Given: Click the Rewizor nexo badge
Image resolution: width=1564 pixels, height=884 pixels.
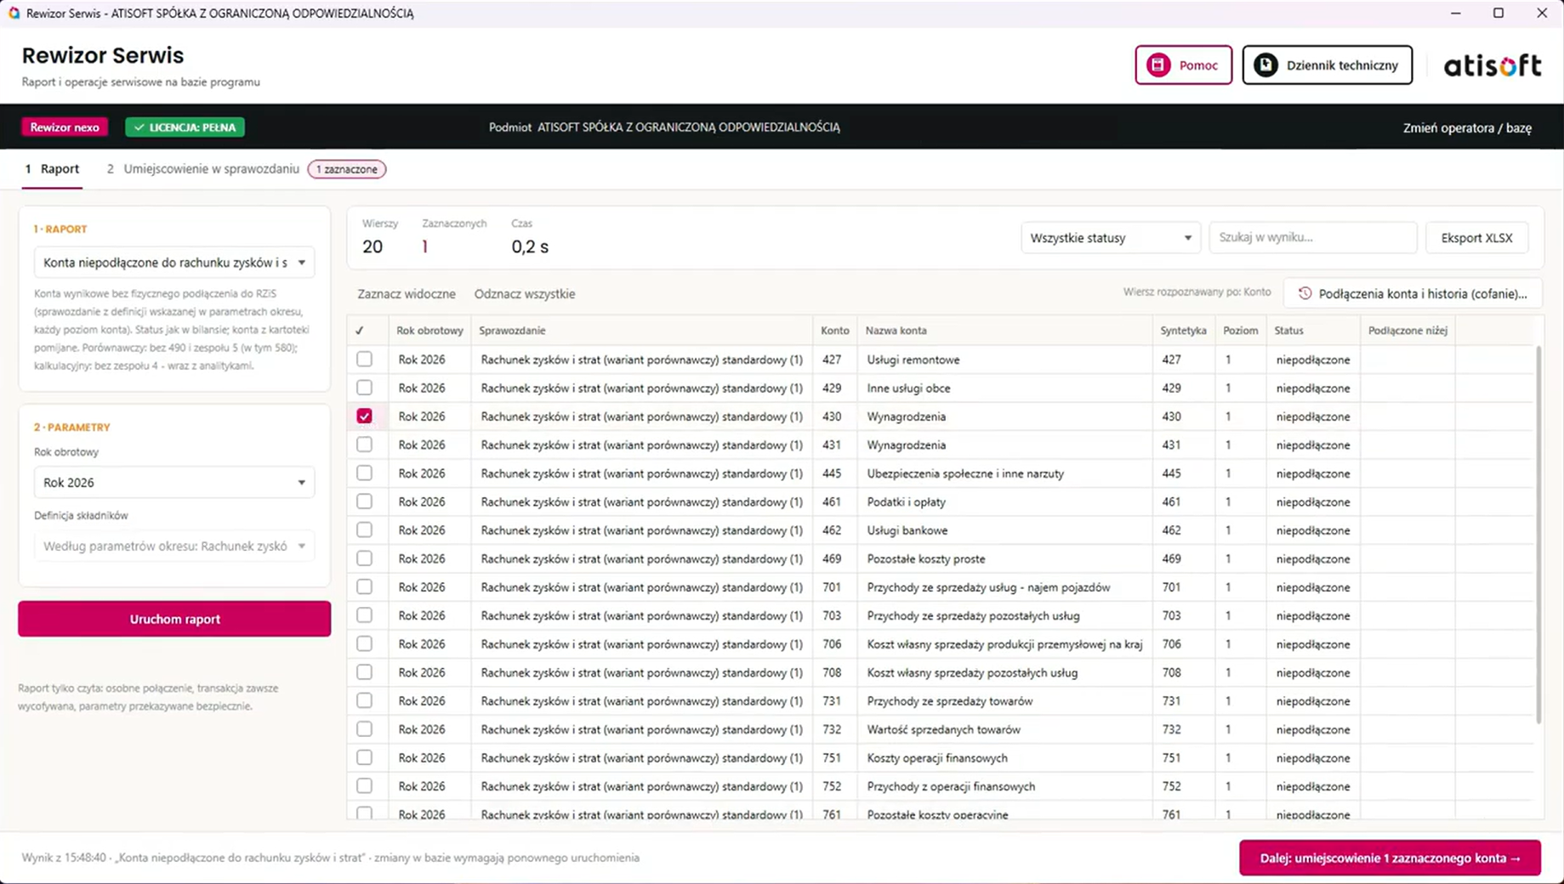Looking at the screenshot, I should [65, 127].
